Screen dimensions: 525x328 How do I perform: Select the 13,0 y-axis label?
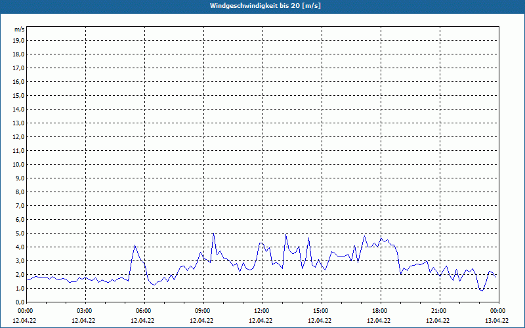(x=18, y=123)
